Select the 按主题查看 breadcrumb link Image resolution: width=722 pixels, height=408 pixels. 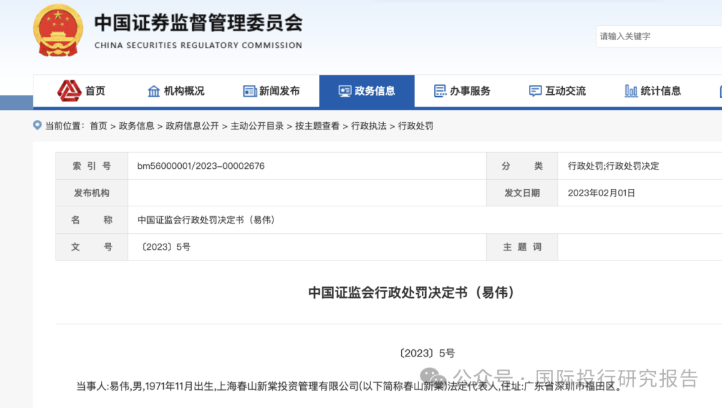(x=318, y=126)
